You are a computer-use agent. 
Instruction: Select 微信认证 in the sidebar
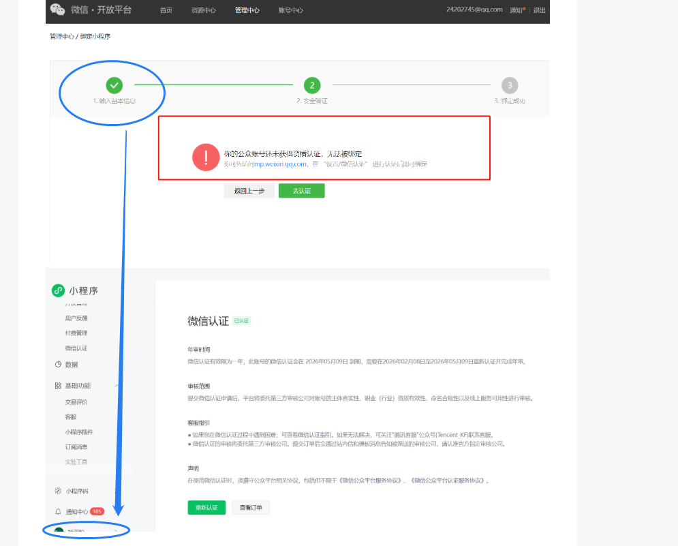click(x=76, y=348)
